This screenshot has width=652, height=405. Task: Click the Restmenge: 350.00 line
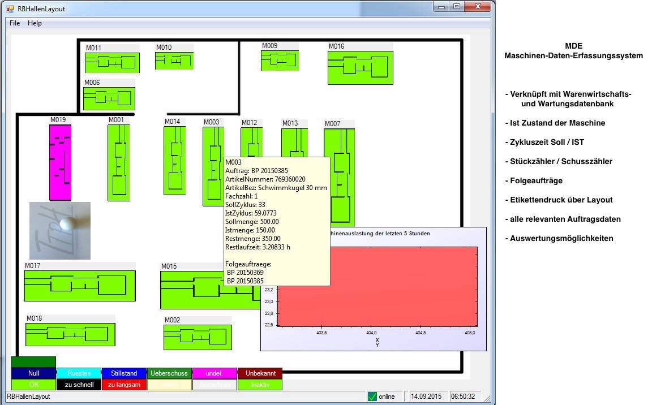click(253, 239)
